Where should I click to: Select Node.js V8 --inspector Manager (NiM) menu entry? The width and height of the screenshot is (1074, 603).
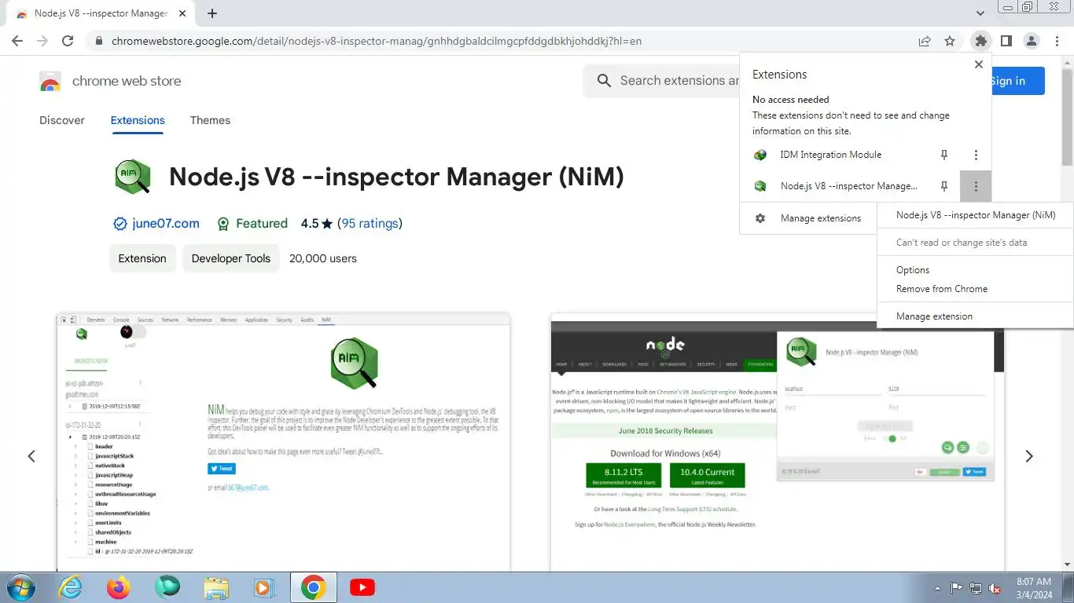tap(976, 215)
